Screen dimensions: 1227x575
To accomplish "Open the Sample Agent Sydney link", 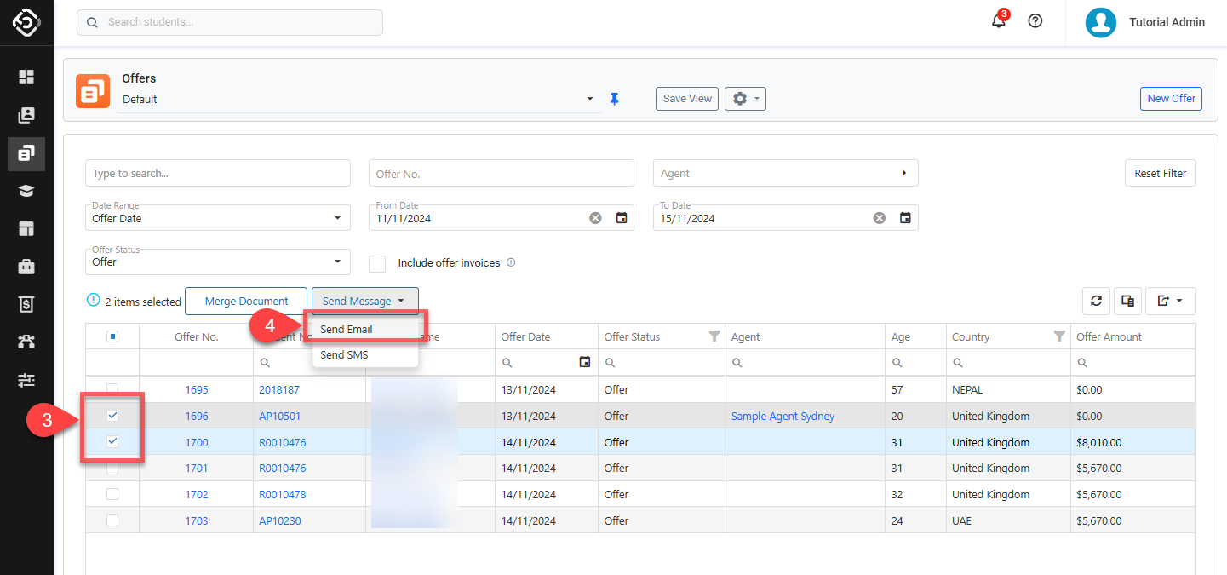I will (783, 417).
